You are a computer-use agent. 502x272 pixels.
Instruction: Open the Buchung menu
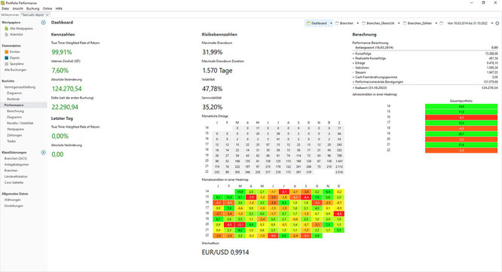pos(32,8)
